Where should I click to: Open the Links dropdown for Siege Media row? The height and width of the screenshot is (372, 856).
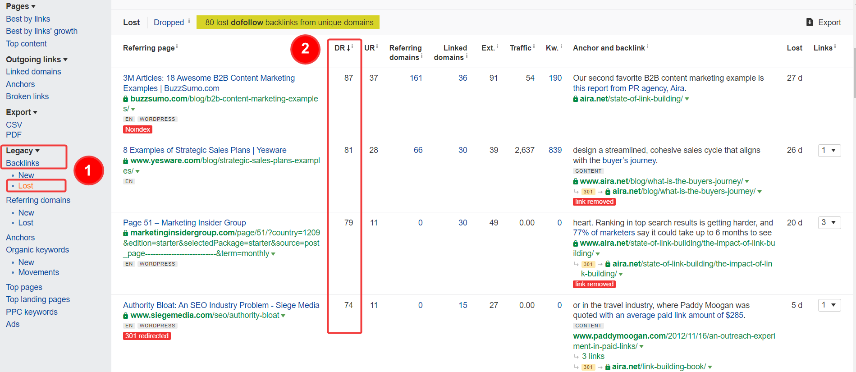click(x=829, y=305)
